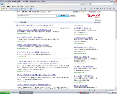Open the 表示(V) menu
Screen dimensions: 117x94
tap(13, 6)
